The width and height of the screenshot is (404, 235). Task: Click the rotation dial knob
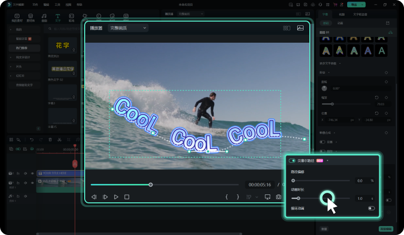click(325, 89)
